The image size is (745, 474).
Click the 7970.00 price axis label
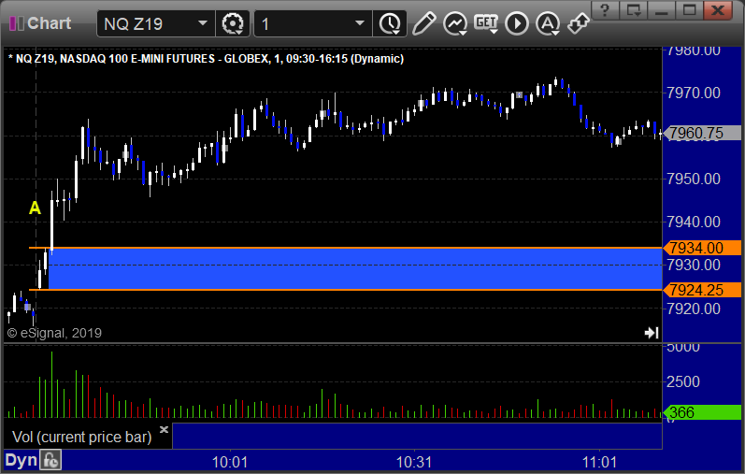[694, 93]
